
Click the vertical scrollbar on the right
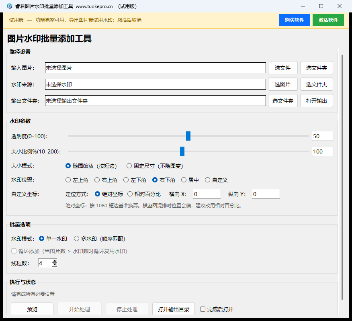[x=342, y=177]
